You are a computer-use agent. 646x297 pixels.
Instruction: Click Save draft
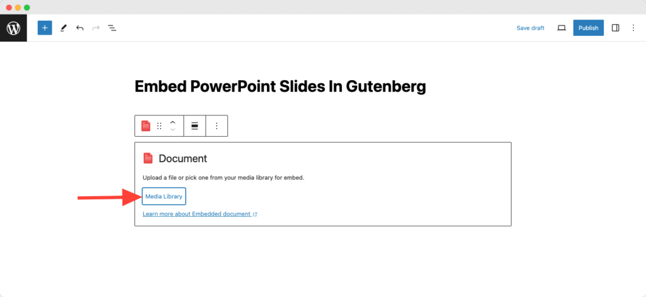(x=530, y=28)
